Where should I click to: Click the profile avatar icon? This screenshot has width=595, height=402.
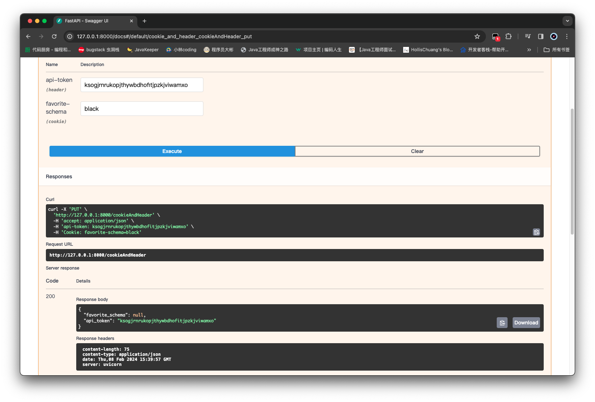tap(553, 36)
